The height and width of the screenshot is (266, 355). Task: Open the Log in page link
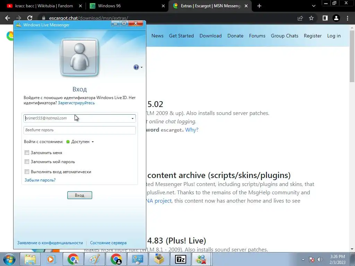(334, 36)
